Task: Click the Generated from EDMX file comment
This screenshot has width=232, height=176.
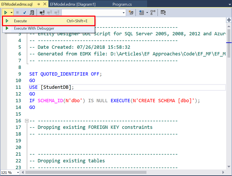Action: coord(128,54)
